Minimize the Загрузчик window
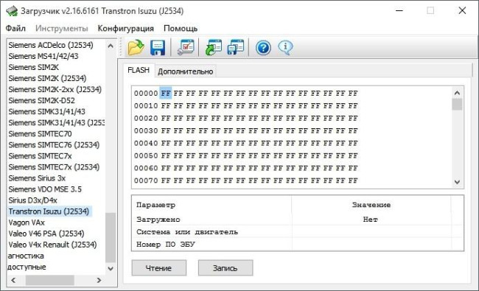The image size is (479, 291). point(399,11)
